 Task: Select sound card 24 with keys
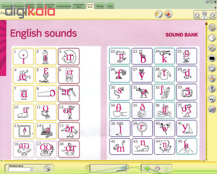pos(164,56)
